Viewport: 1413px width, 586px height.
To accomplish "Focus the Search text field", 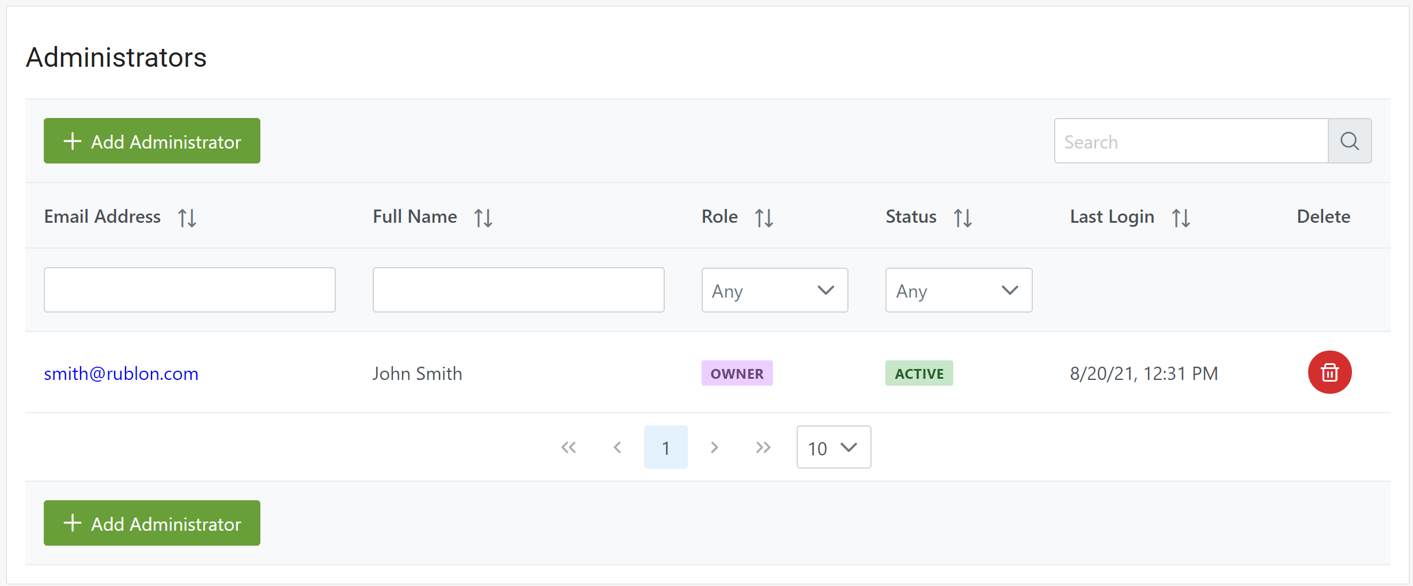I will click(x=1191, y=141).
